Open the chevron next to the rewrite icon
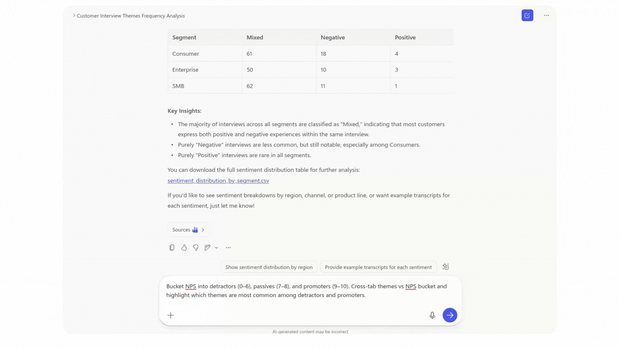Screen dimensions: 619x348 (216, 248)
